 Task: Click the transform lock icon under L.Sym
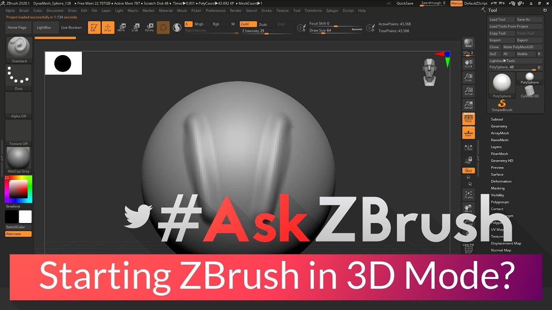468,160
